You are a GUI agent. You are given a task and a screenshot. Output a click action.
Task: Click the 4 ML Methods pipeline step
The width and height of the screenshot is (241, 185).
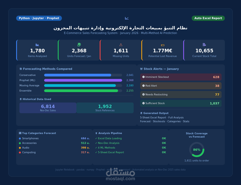coord(105,148)
